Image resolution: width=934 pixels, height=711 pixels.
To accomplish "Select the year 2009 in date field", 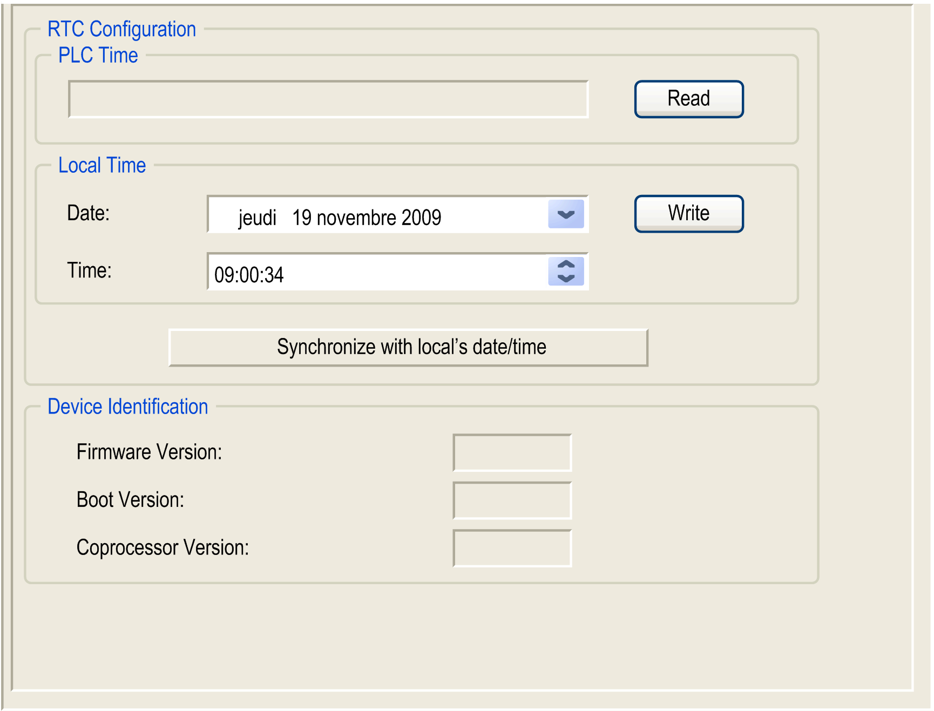I will click(421, 218).
